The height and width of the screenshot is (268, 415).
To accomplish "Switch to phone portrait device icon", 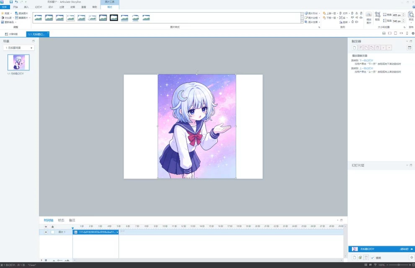I will click(x=407, y=33).
